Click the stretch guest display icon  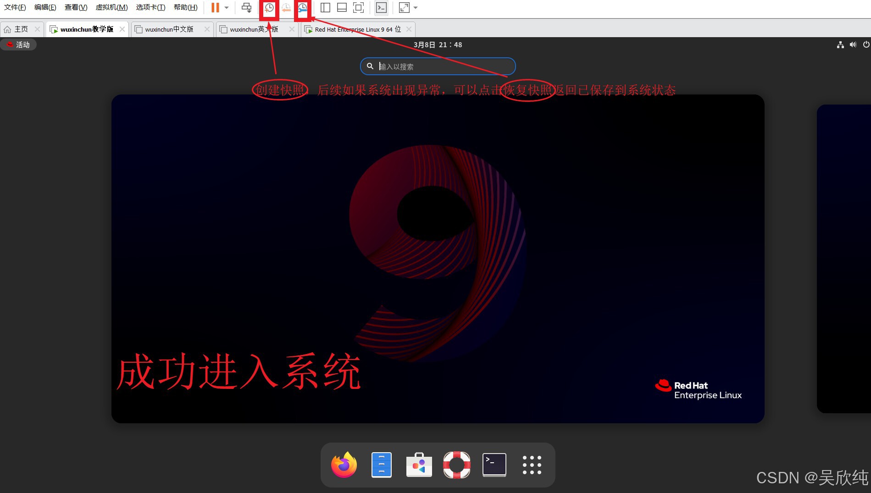click(404, 7)
